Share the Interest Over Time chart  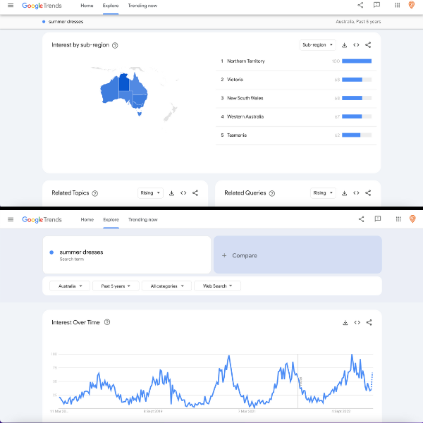pyautogui.click(x=369, y=322)
